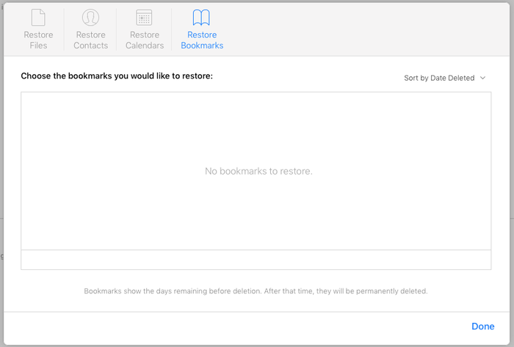This screenshot has height=347, width=514.
Task: Click the 'Choose the bookmarks you would like to restore:' heading
Action: tap(117, 76)
